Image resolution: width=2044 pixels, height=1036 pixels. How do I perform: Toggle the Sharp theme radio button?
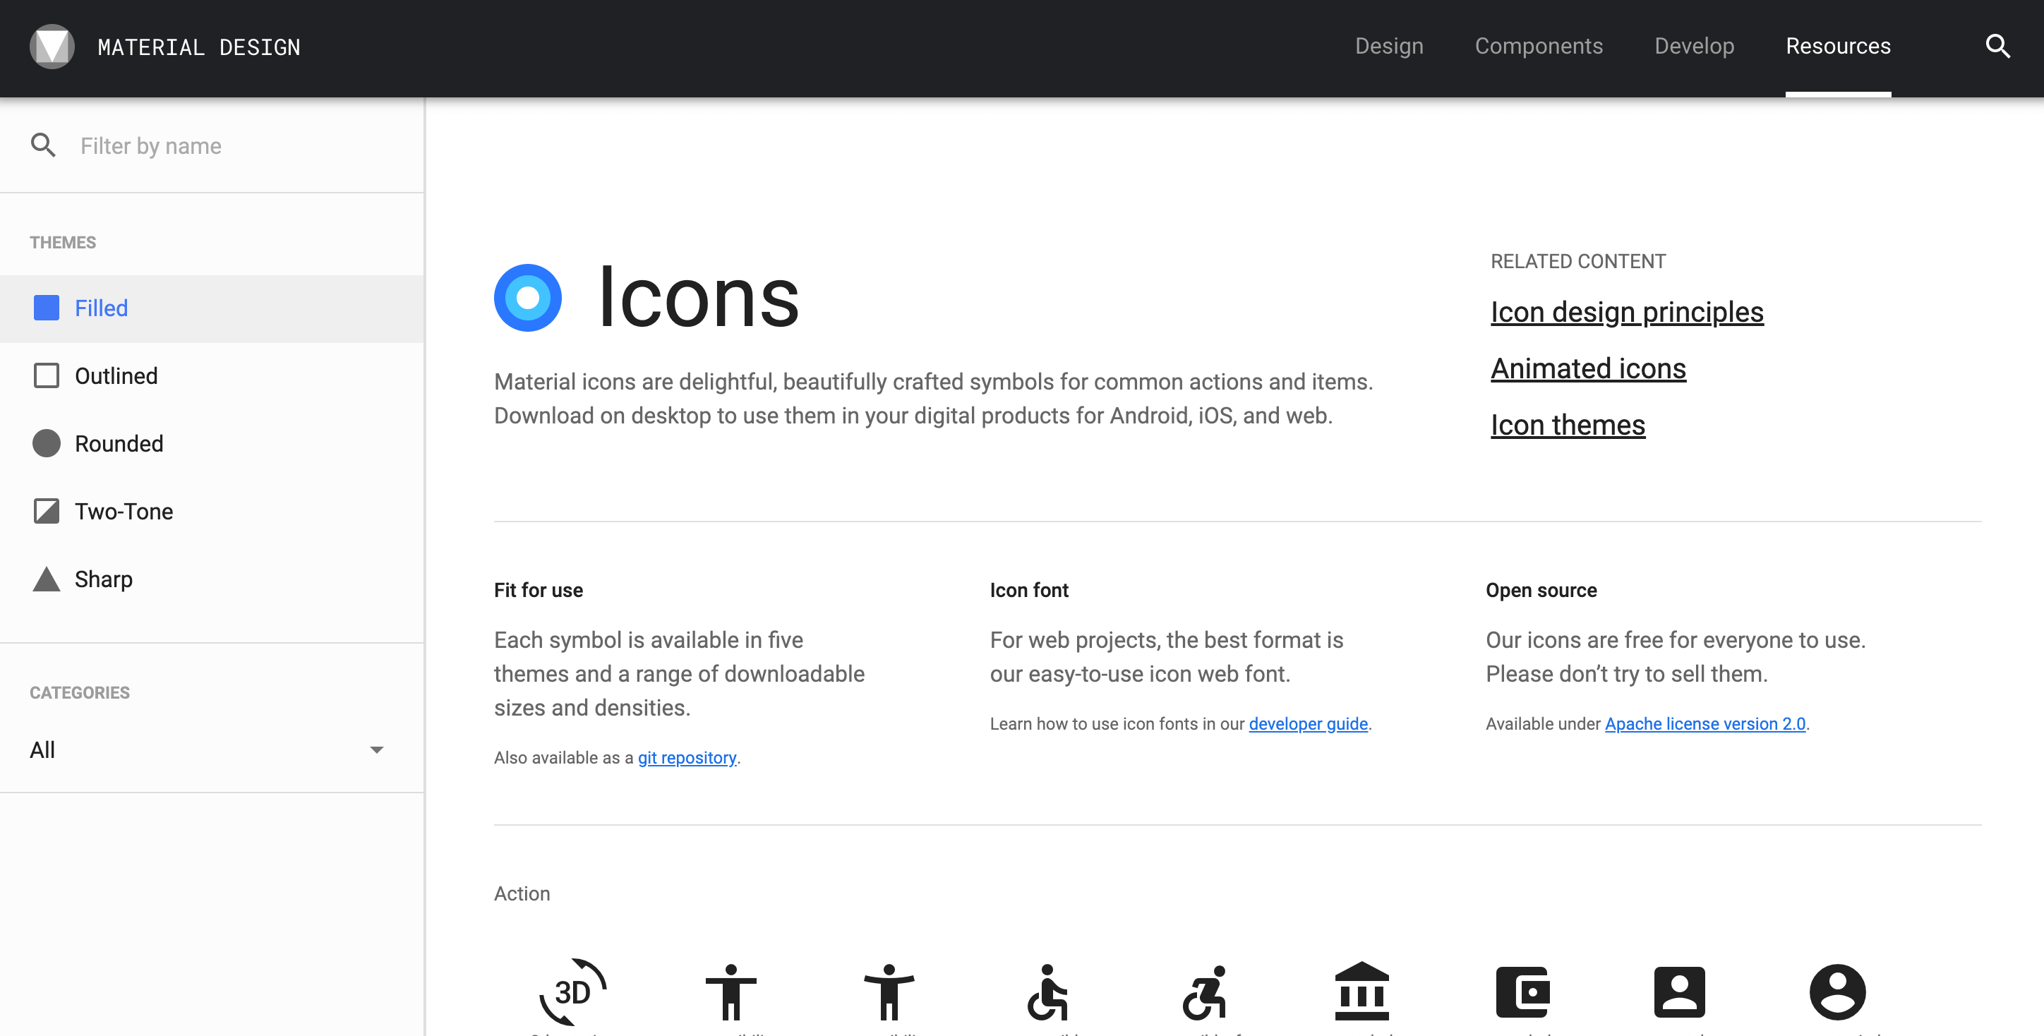click(x=47, y=577)
